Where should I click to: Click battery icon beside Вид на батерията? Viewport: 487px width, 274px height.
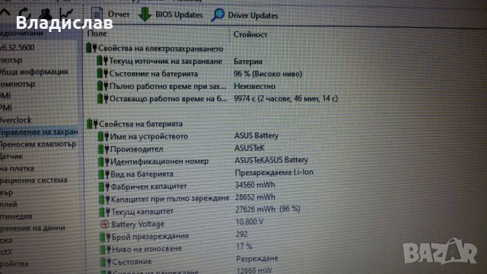pos(104,174)
